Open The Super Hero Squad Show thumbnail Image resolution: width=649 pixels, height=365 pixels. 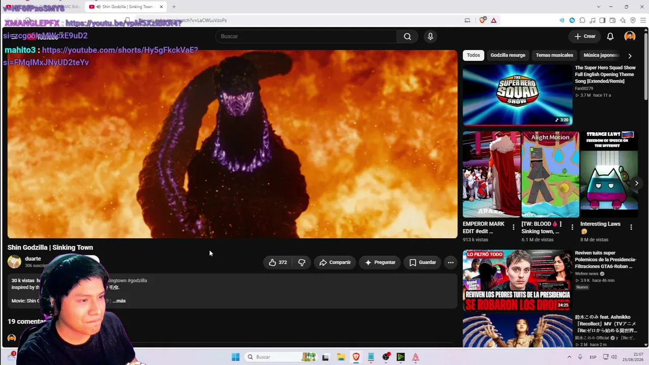pos(517,95)
